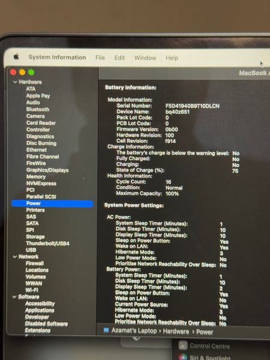Click the Siri & Spotlight icon
This screenshot has width=270, height=360.
click(183, 357)
